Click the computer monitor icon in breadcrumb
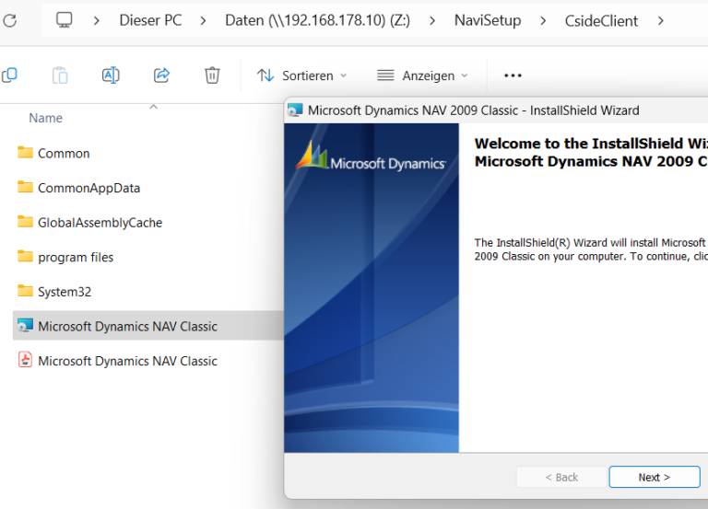This screenshot has height=509, width=708. [64, 19]
